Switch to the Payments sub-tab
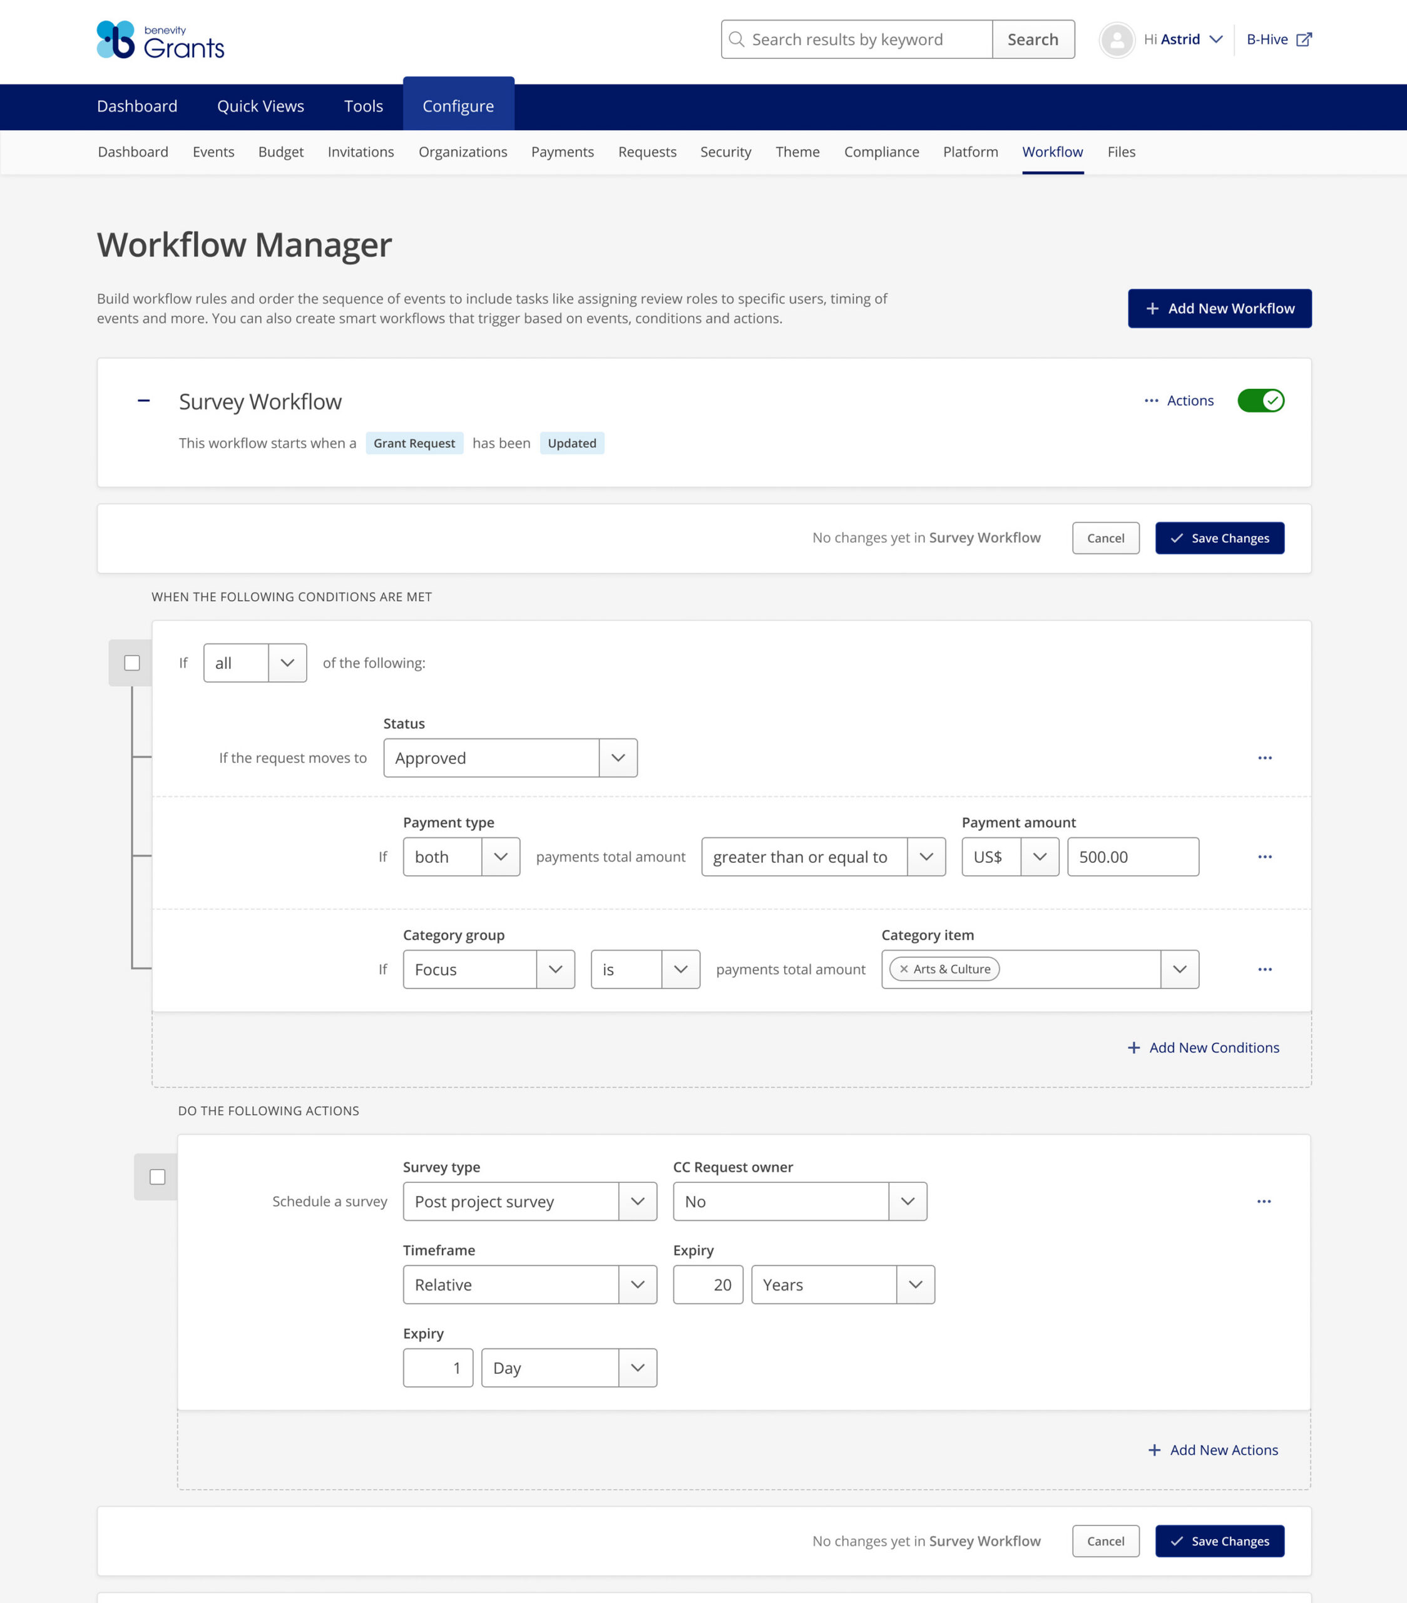This screenshot has height=1603, width=1407. (x=562, y=152)
